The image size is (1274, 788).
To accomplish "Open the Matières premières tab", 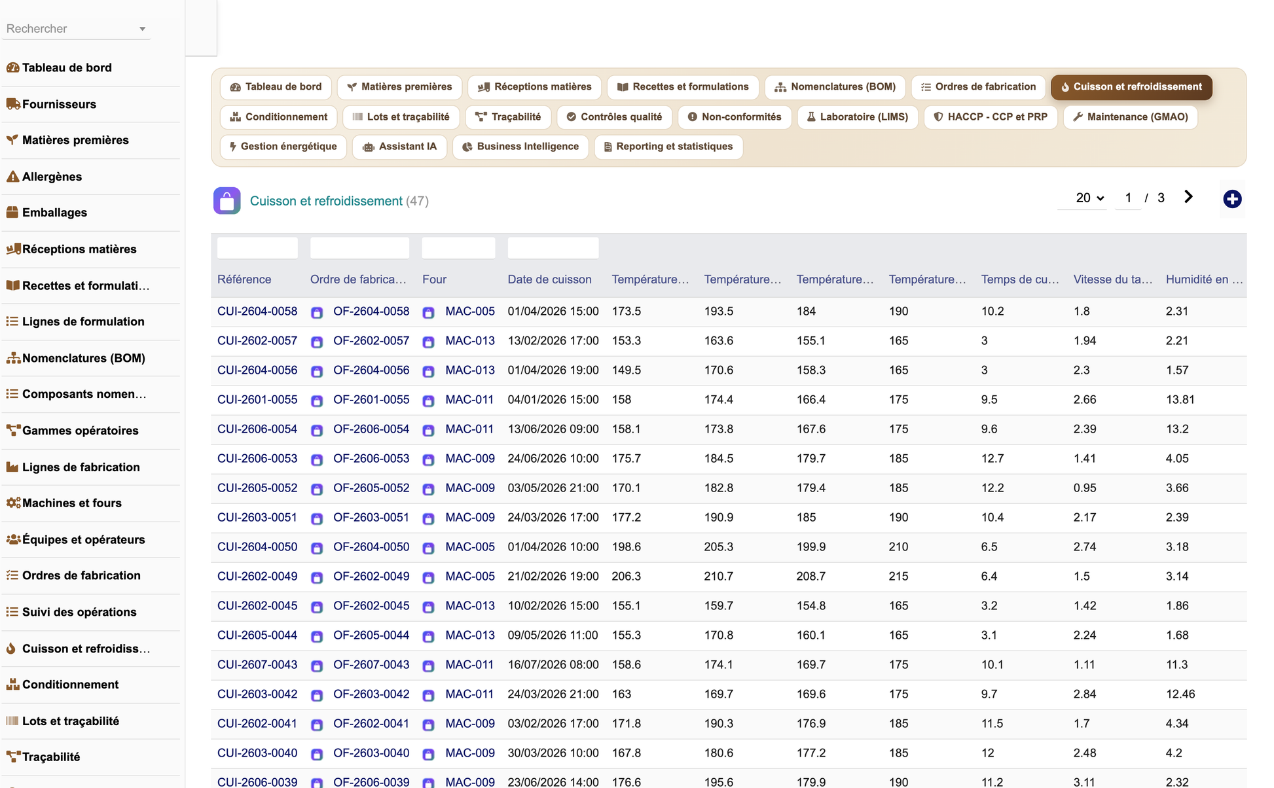I will point(399,87).
